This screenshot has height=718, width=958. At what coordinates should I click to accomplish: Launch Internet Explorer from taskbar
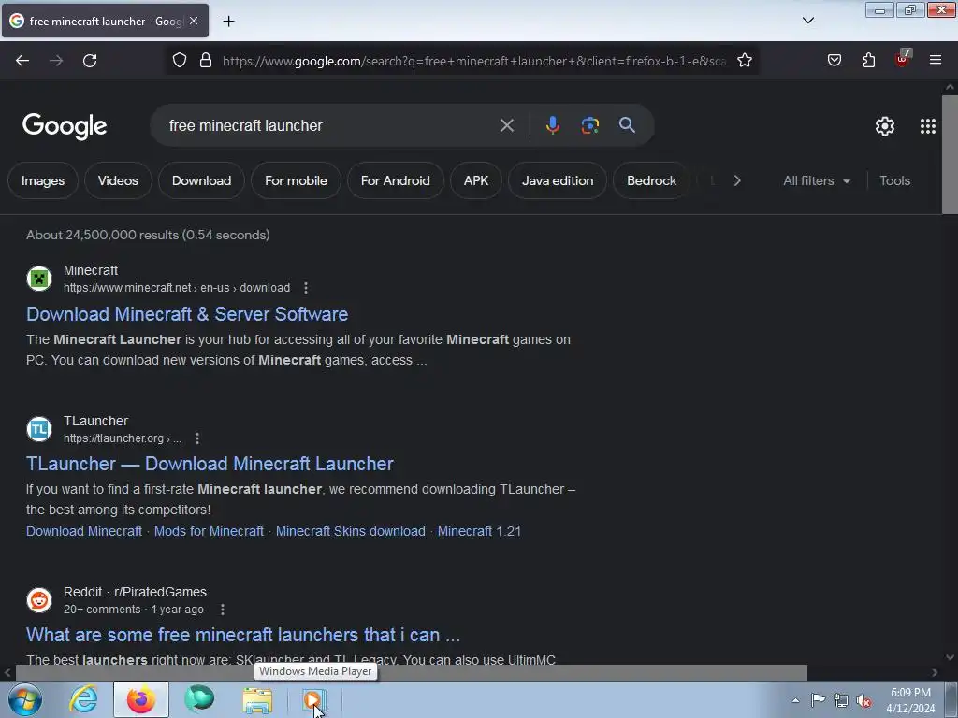pos(83,699)
